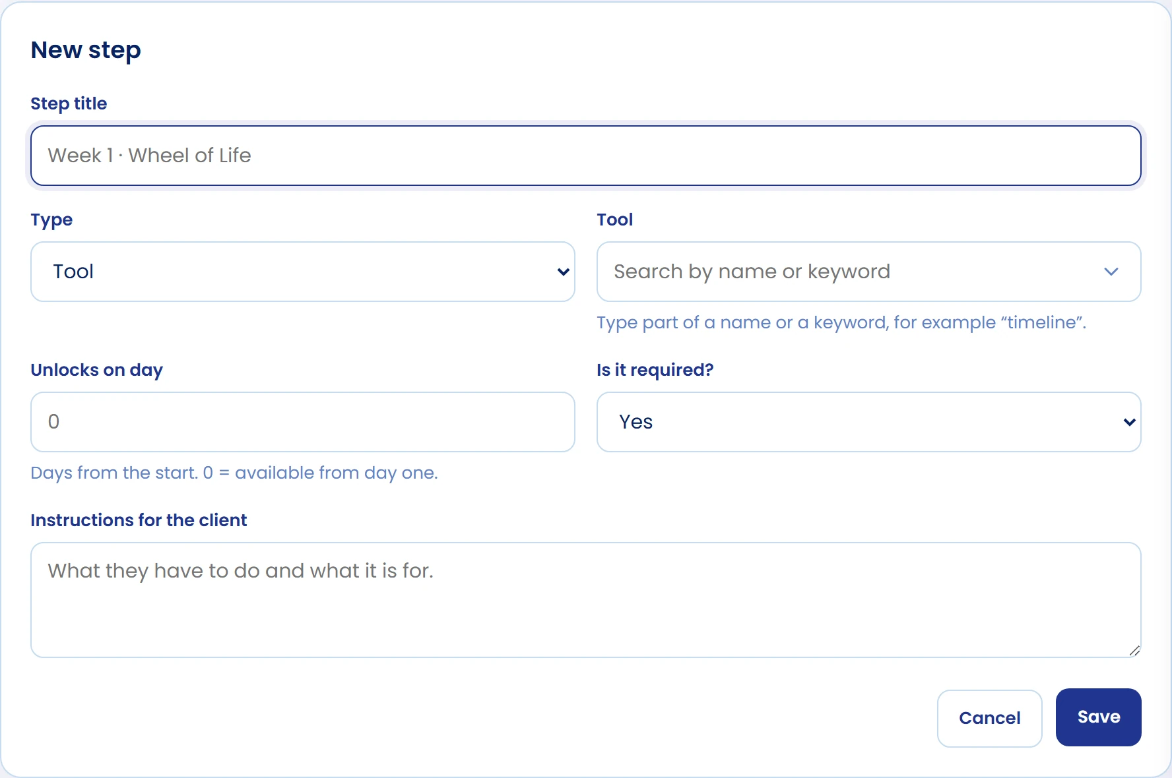Grab the textarea resize handle
The height and width of the screenshot is (778, 1172).
pyautogui.click(x=1134, y=651)
